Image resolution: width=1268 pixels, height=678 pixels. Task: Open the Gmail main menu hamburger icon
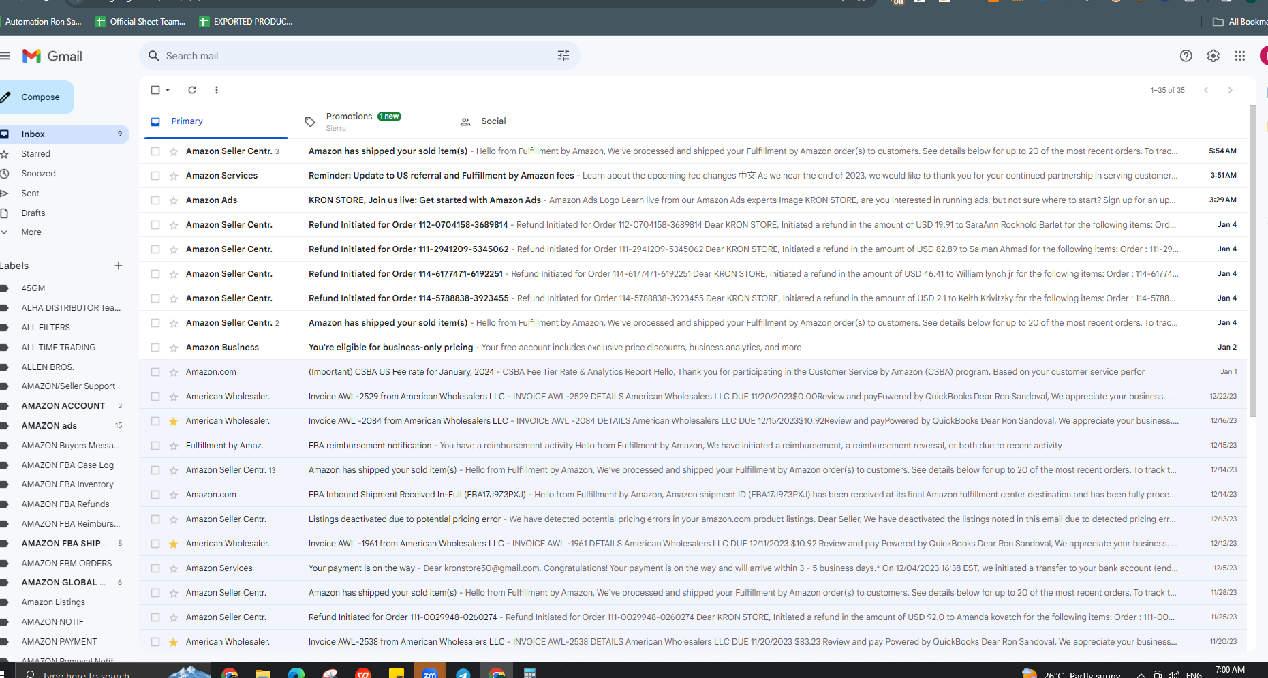click(x=5, y=56)
